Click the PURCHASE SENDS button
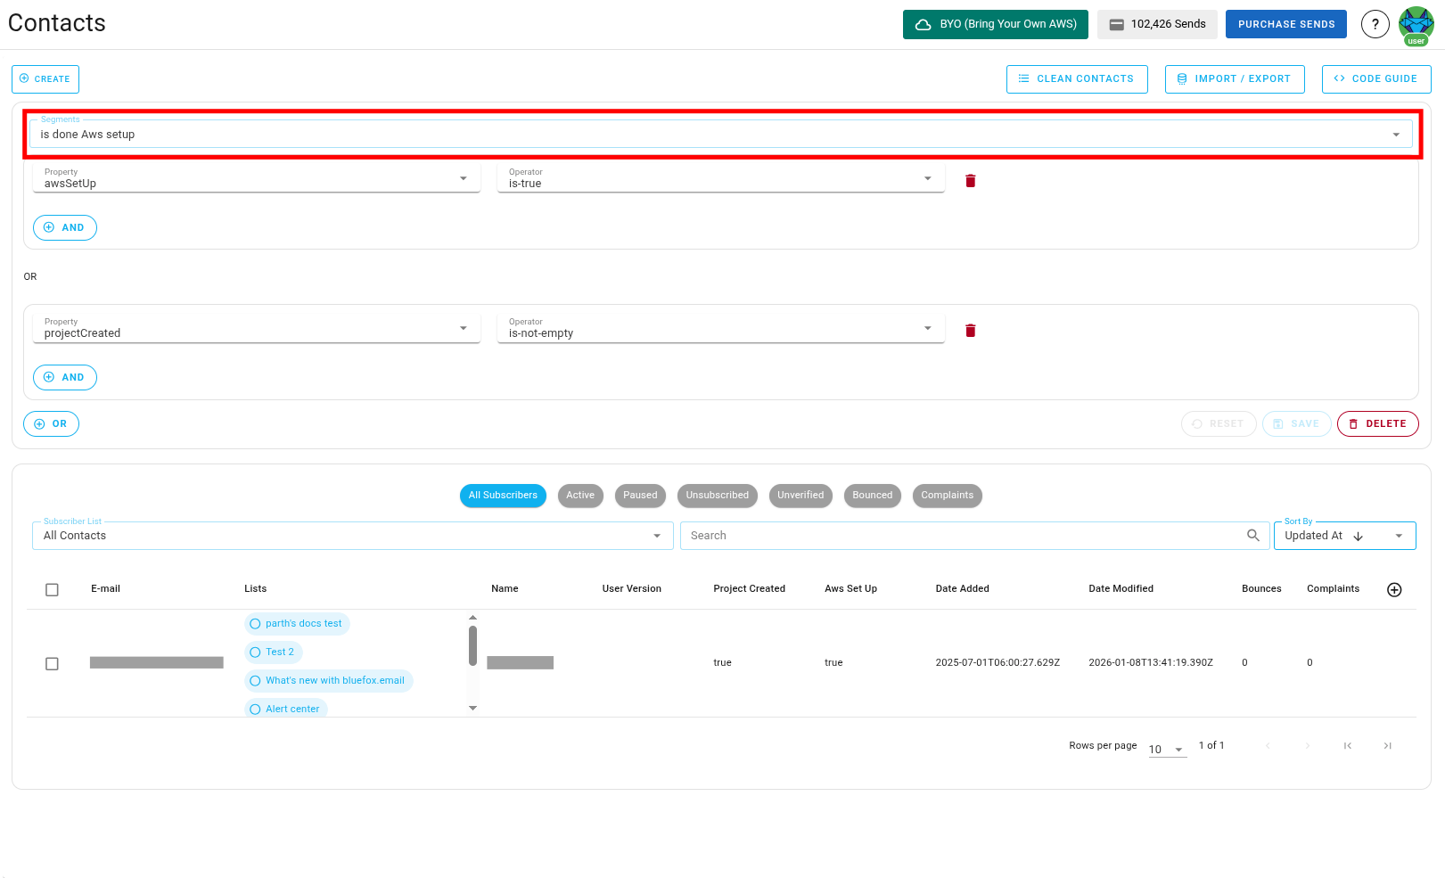The height and width of the screenshot is (878, 1445). [1286, 24]
